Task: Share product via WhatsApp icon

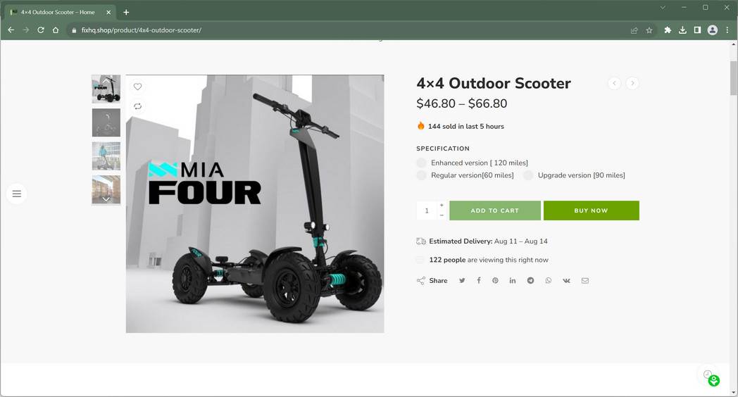Action: tap(549, 280)
